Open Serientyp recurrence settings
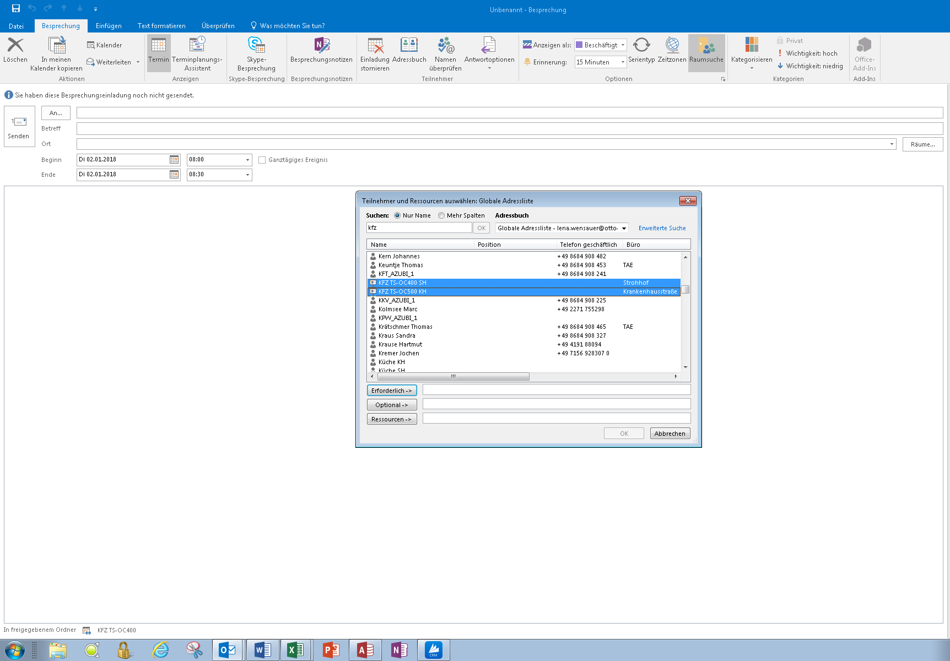Image resolution: width=950 pixels, height=661 pixels. tap(641, 50)
